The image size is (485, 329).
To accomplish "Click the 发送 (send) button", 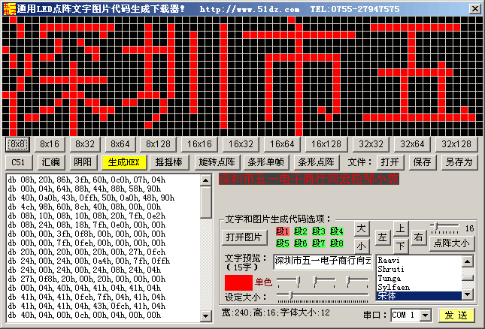I will (x=457, y=315).
